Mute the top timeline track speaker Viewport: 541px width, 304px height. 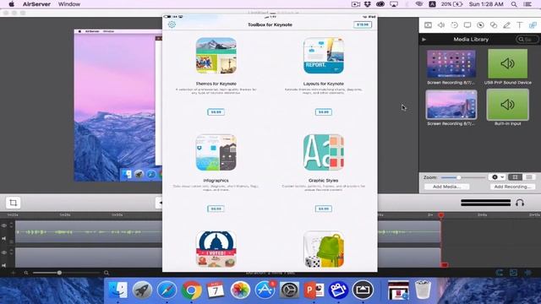tap(4, 238)
